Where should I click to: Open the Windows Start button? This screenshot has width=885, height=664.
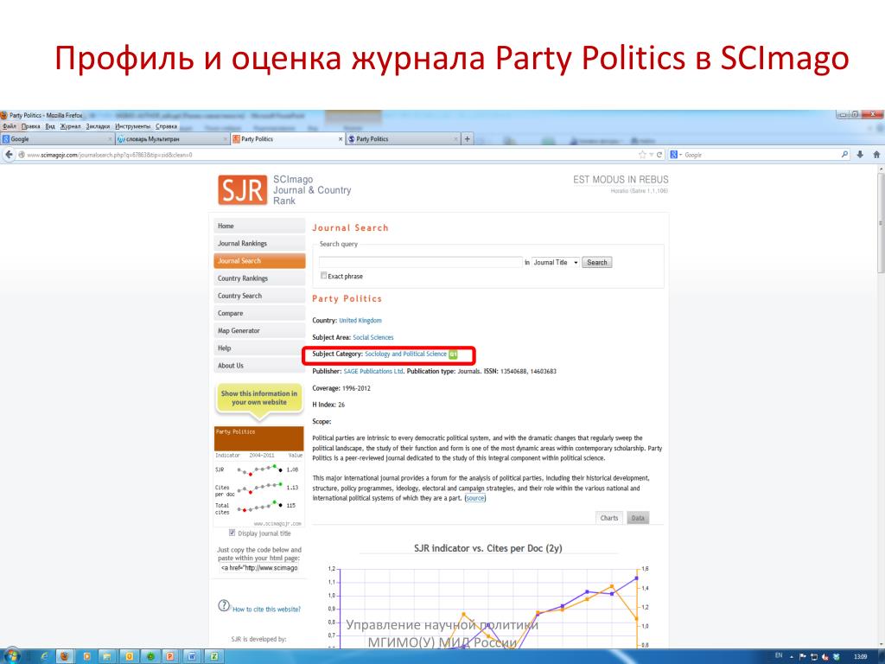click(x=12, y=656)
